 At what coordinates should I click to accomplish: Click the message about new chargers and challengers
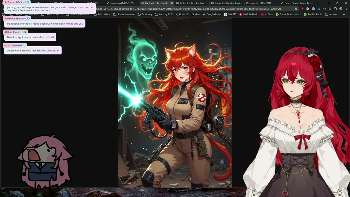(50, 9)
